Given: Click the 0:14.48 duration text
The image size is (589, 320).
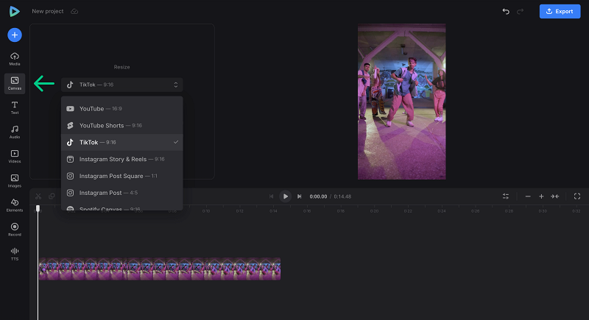Looking at the screenshot, I should (x=342, y=196).
